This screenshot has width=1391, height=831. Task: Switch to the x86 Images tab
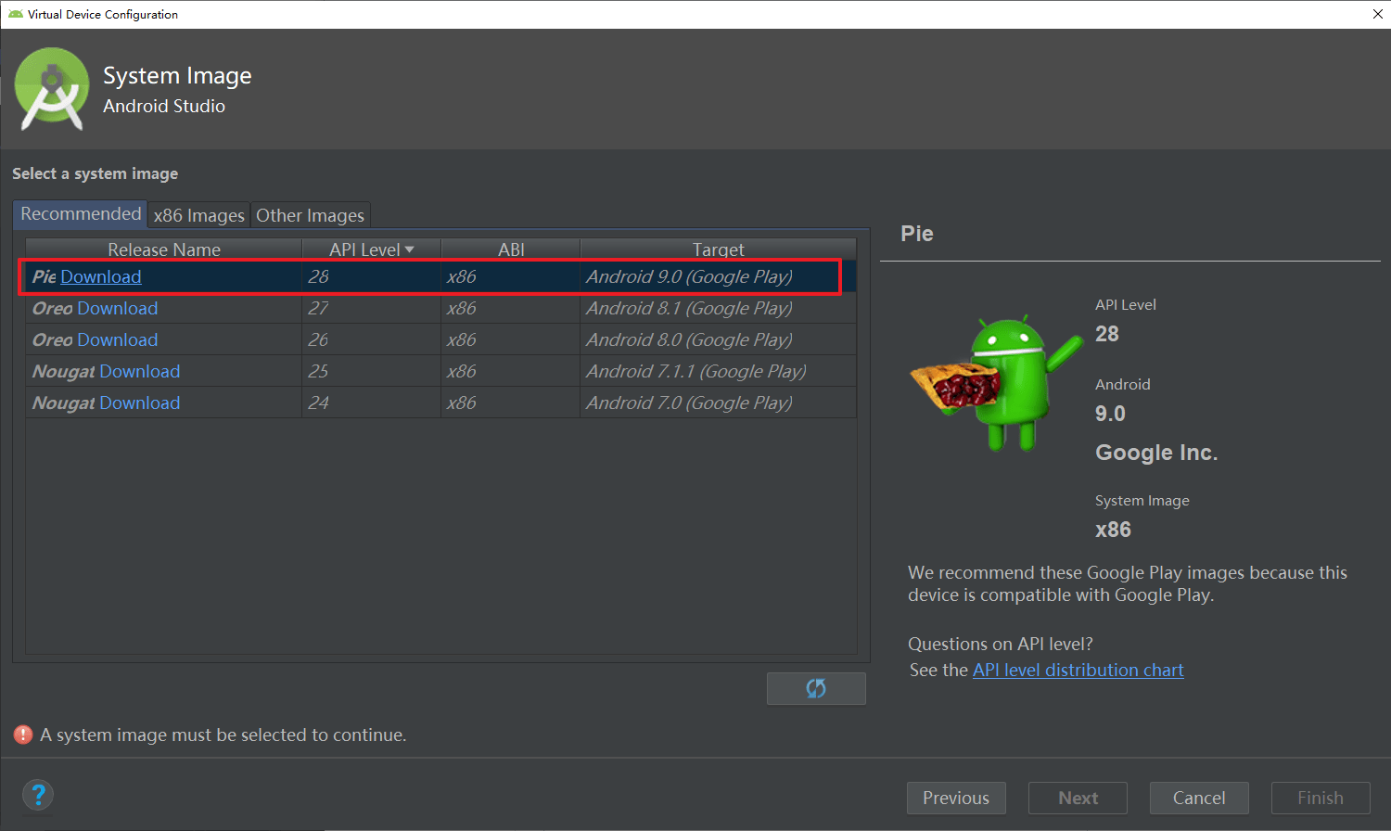point(198,215)
